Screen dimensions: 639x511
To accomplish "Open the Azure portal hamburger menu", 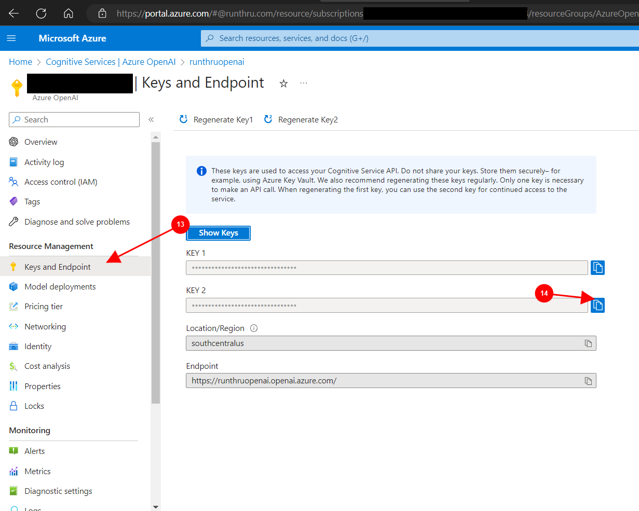I will point(11,38).
